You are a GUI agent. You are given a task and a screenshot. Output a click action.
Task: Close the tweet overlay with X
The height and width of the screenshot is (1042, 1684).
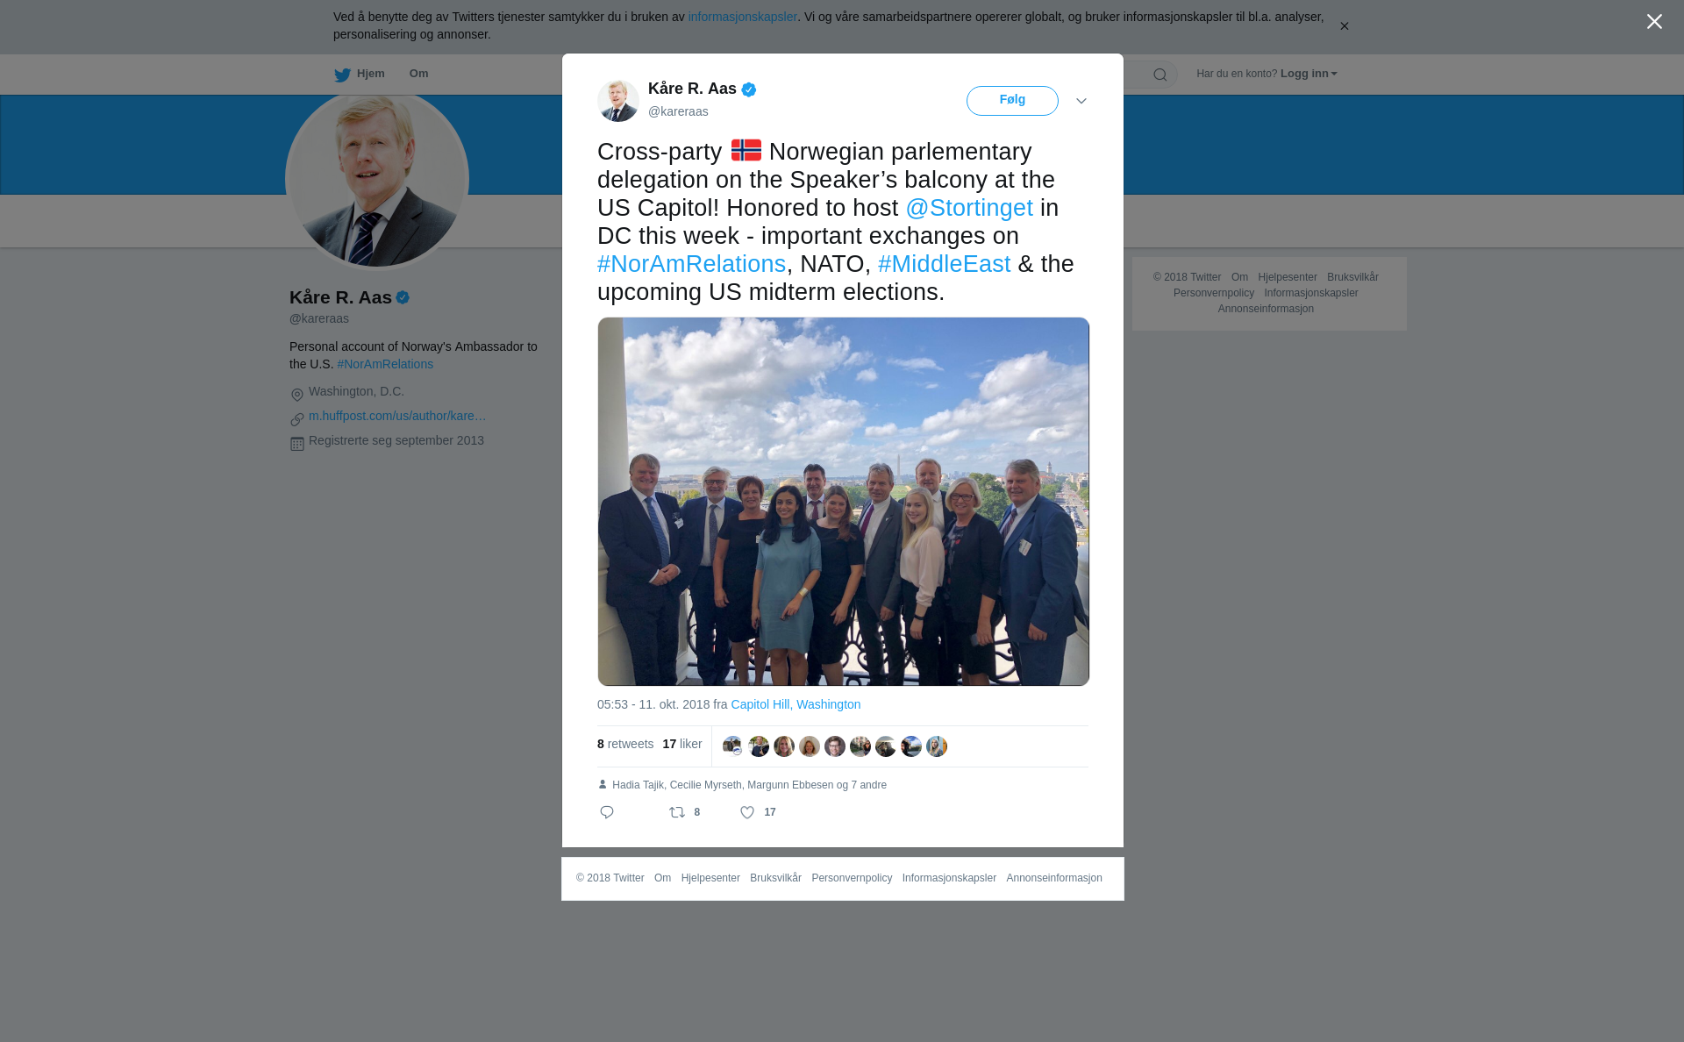pyautogui.click(x=1654, y=22)
